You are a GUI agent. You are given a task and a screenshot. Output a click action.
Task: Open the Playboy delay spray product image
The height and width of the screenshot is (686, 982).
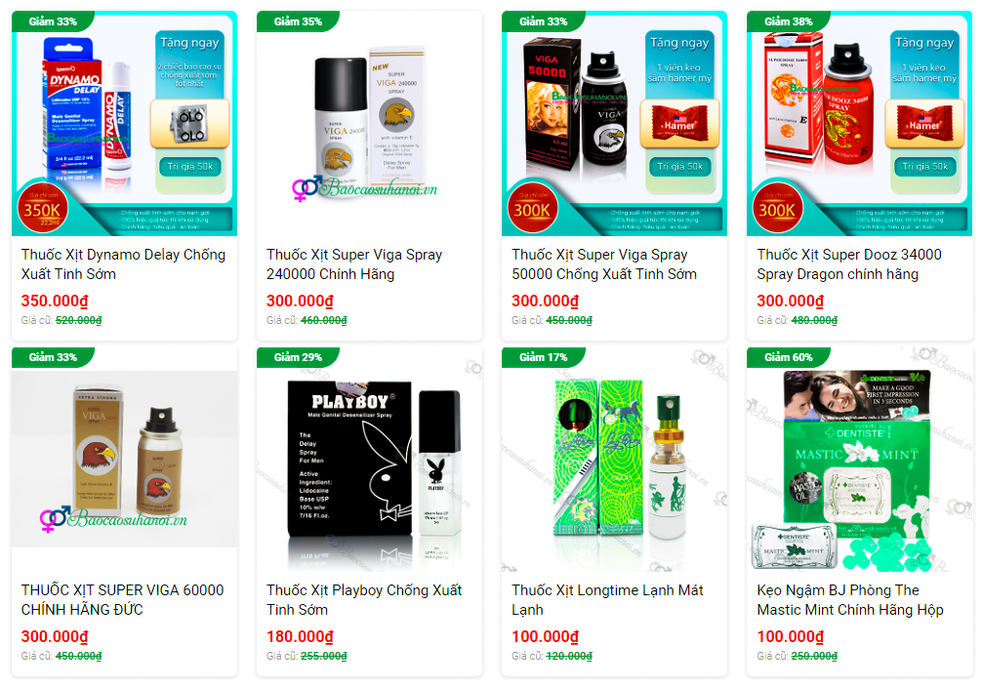[x=370, y=459]
